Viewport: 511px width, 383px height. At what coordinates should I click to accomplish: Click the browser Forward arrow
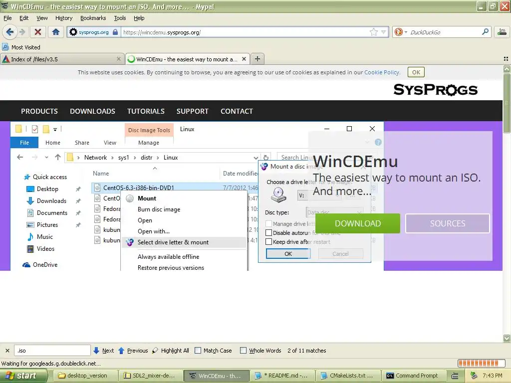point(22,32)
